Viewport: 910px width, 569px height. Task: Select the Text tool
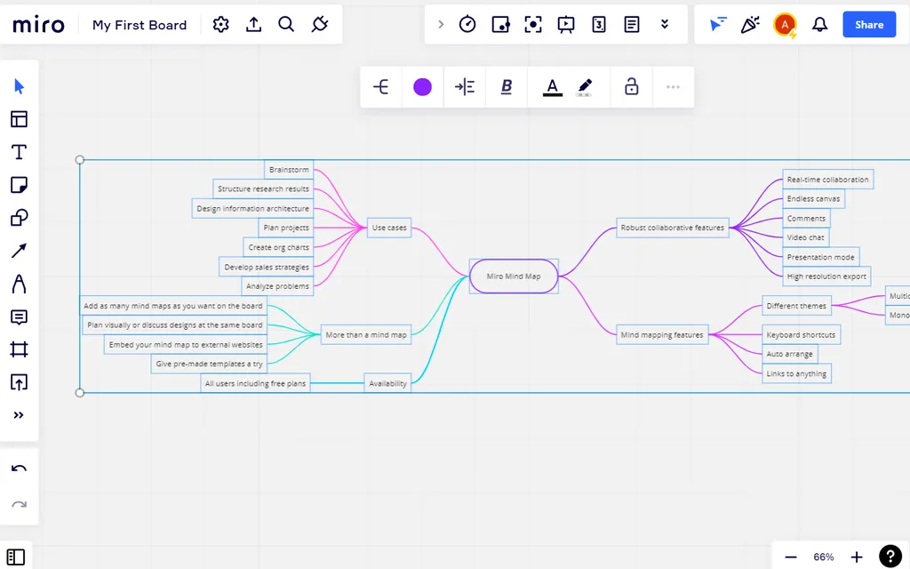click(20, 152)
